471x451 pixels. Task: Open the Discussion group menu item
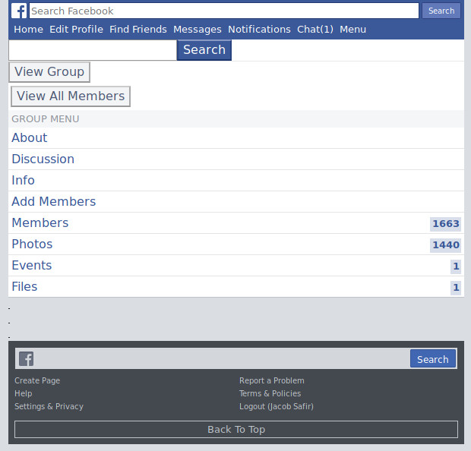coord(236,159)
